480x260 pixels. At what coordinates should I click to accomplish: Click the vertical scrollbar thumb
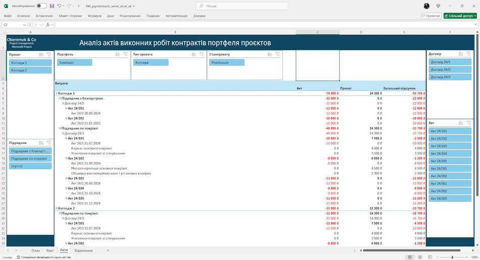click(477, 115)
